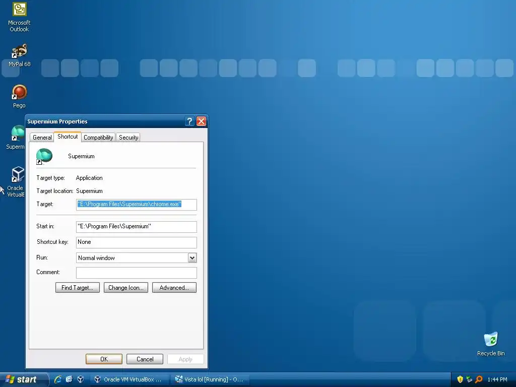516x387 pixels.
Task: Expand the Run dropdown arrow
Action: click(192, 258)
